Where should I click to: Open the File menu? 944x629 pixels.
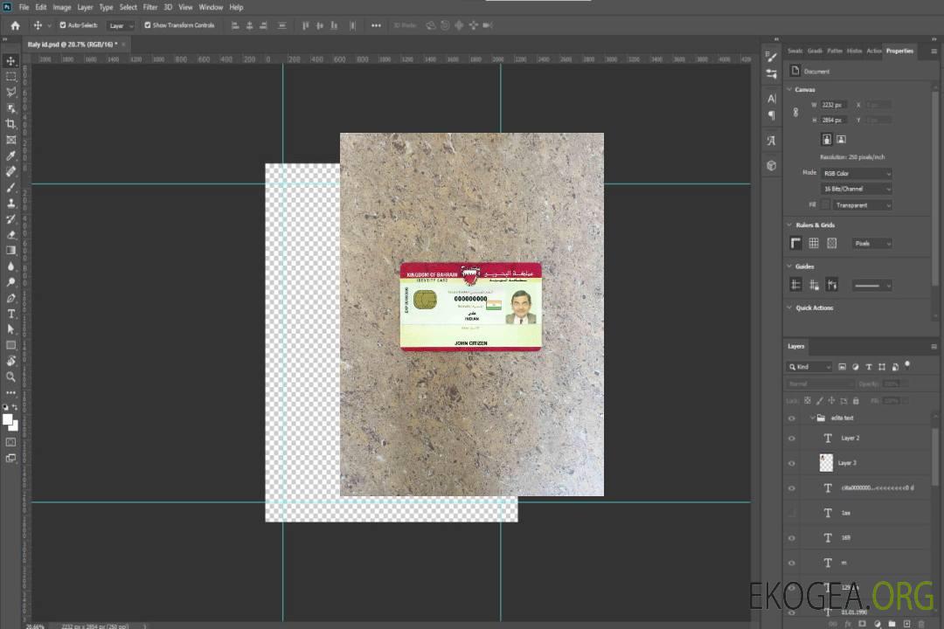tap(24, 7)
